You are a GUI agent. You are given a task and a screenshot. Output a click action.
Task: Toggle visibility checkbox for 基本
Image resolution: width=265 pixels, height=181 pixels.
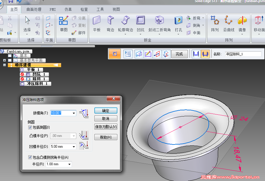(x=10, y=55)
